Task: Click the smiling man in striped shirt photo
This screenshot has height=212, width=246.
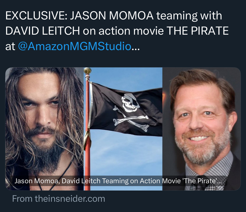Action: pos(201,129)
